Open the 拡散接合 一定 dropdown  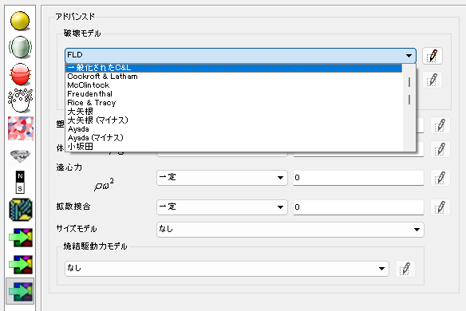click(x=222, y=207)
